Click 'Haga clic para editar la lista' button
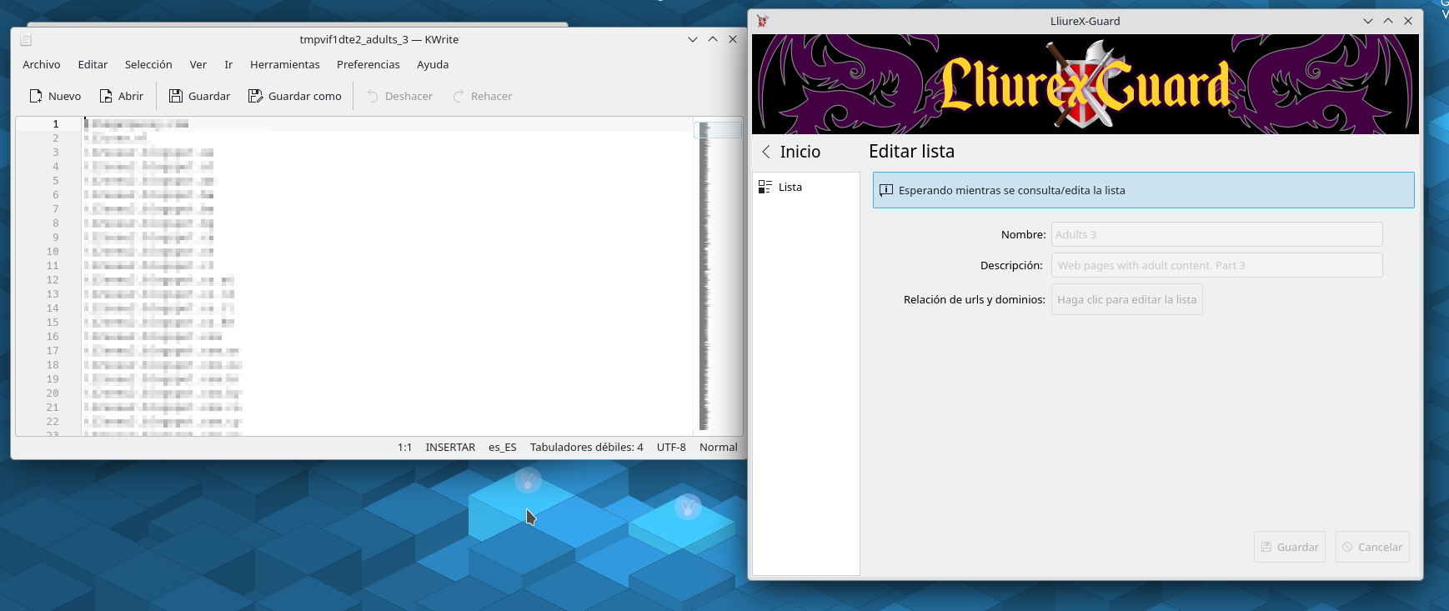This screenshot has width=1449, height=611. point(1126,300)
